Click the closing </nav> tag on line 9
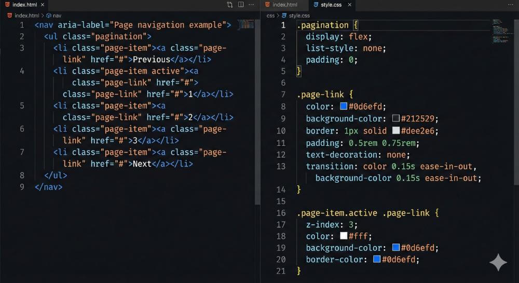Viewport: 519px width, 283px height. tap(48, 187)
